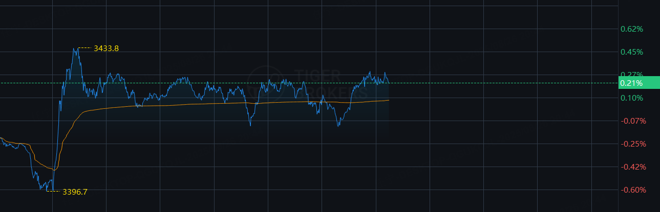Click the 0.62% axis label

click(631, 29)
